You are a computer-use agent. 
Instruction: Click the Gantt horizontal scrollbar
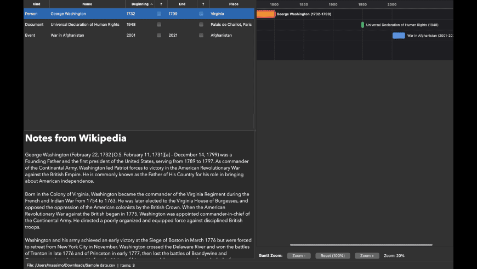point(361,245)
